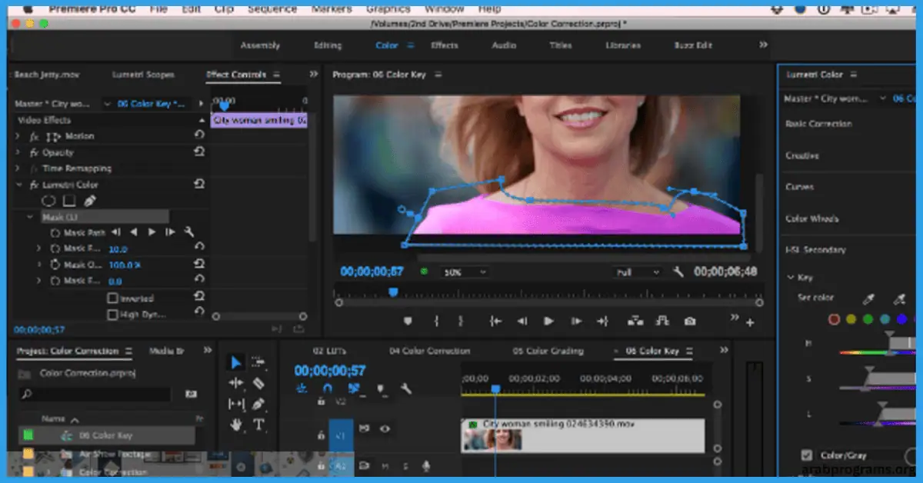Toggle sync lock on track V1
Image resolution: width=923 pixels, height=483 pixels.
[365, 429]
